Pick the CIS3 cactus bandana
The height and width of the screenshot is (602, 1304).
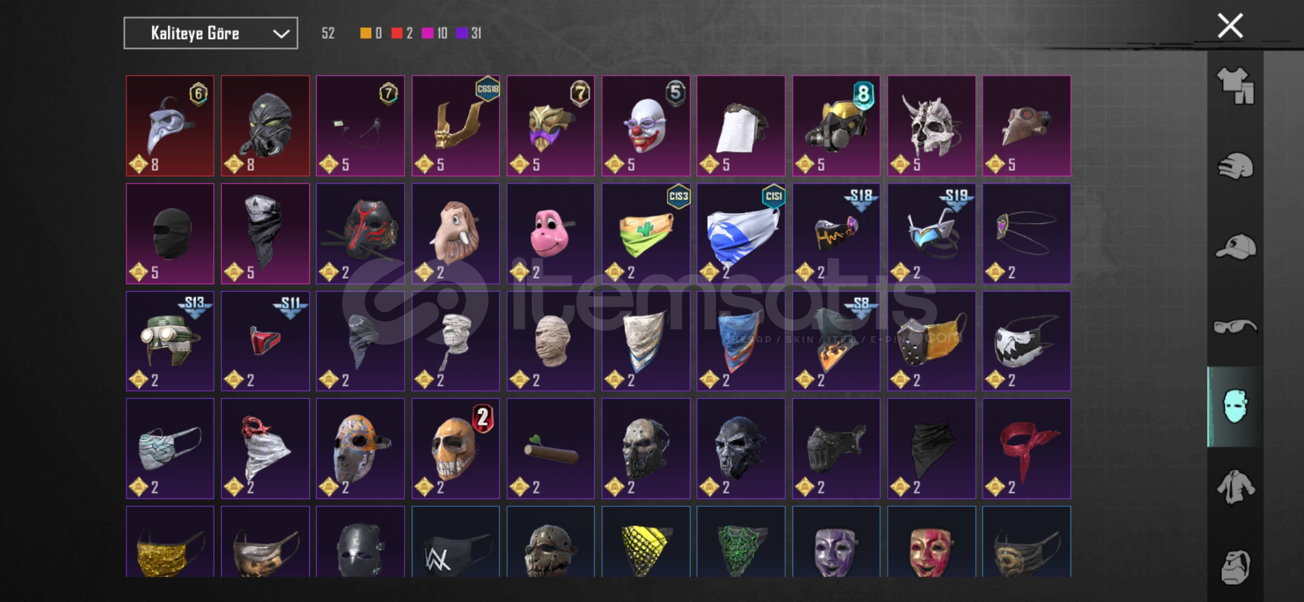pos(646,234)
